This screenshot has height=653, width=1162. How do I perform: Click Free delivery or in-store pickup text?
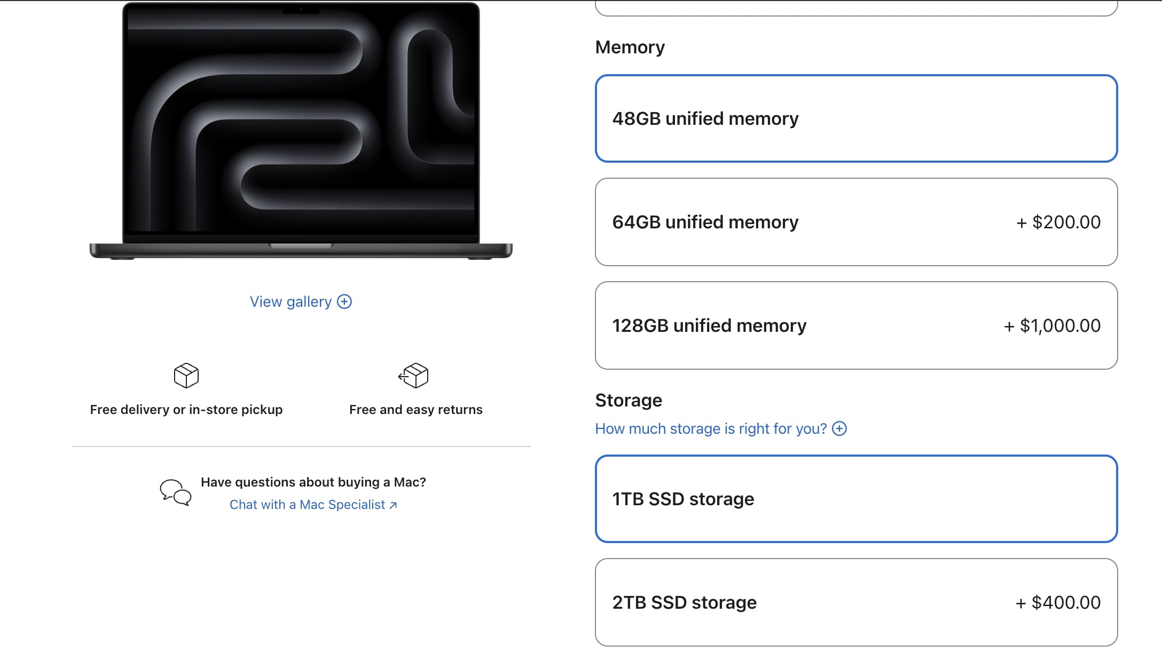click(x=186, y=409)
